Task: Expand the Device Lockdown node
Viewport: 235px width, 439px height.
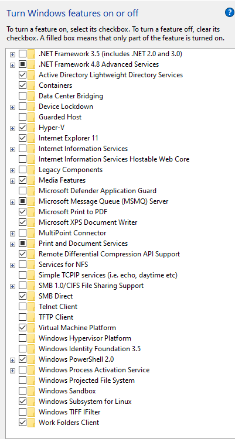Action: click(12, 107)
